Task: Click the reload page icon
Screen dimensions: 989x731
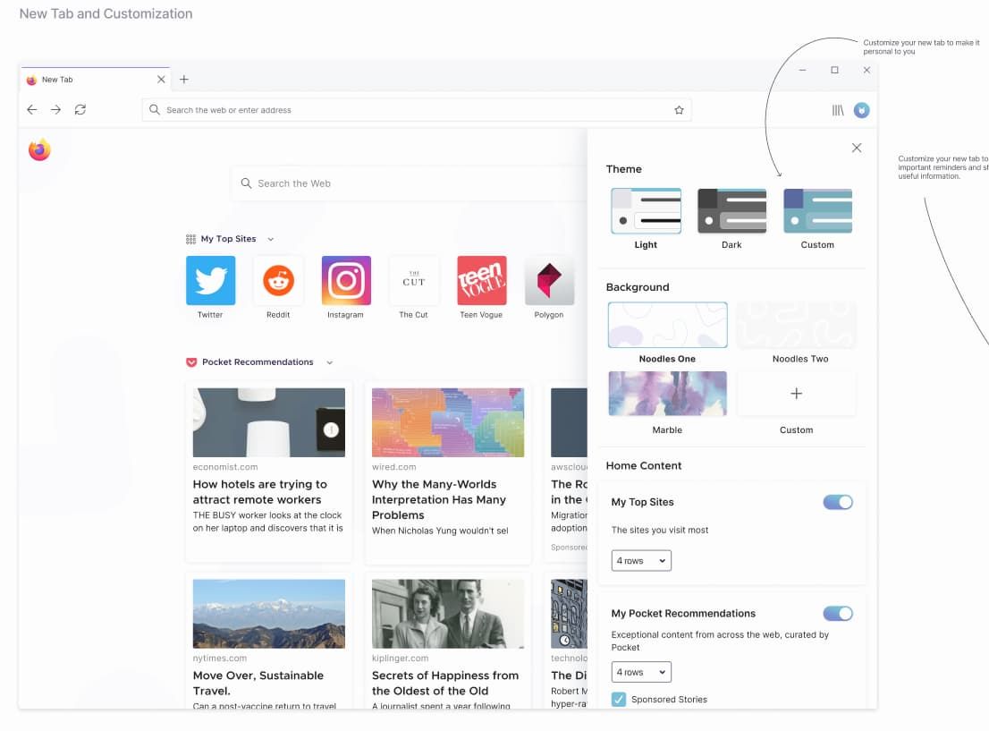Action: click(x=80, y=109)
